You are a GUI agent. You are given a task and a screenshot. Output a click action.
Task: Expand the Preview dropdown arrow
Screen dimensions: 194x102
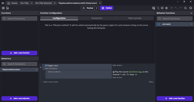96,8
